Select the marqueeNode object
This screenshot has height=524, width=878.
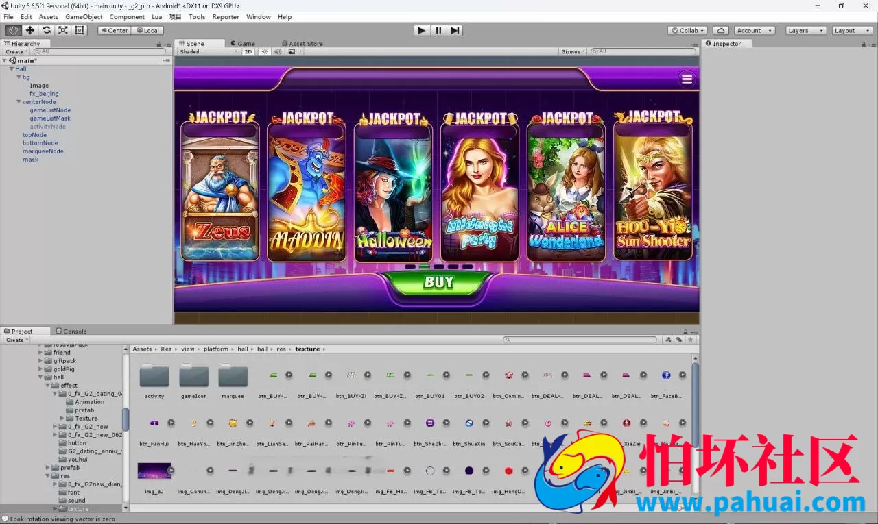tap(43, 151)
